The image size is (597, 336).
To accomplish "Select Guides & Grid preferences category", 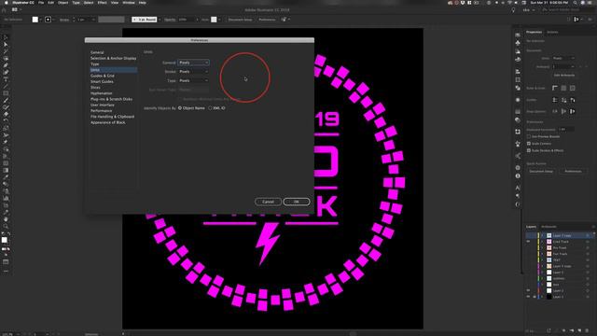I will pyautogui.click(x=103, y=76).
